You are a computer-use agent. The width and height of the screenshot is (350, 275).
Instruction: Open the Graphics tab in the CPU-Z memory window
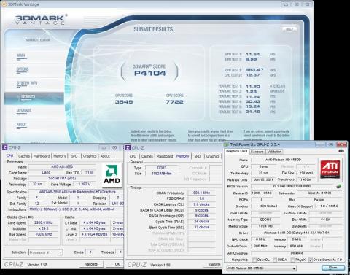click(213, 156)
